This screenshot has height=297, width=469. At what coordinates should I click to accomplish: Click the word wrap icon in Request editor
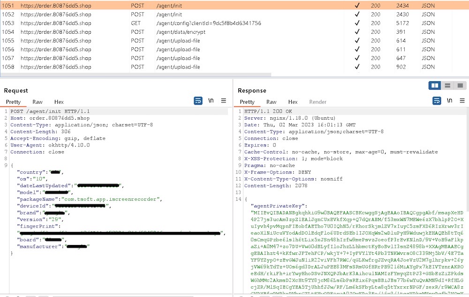[197, 100]
